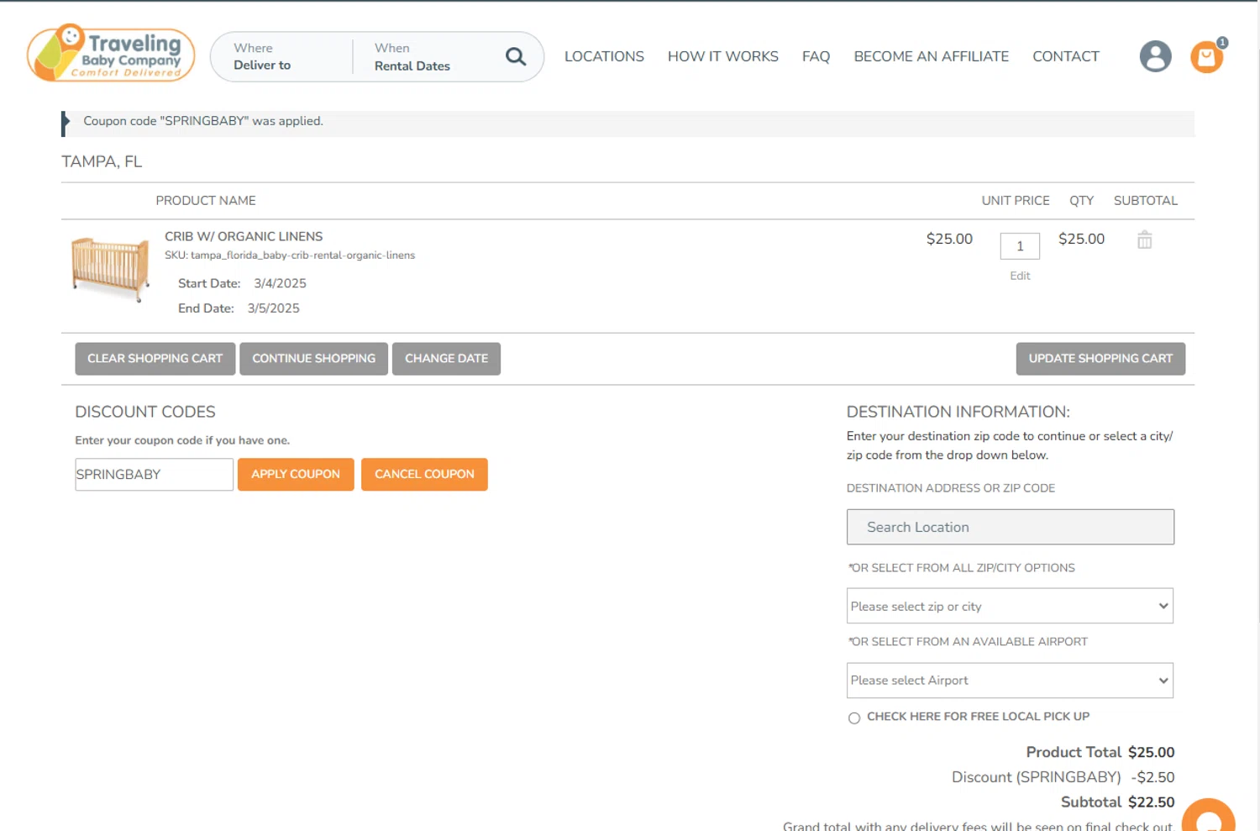Click the crib product thumbnail image
The height and width of the screenshot is (831, 1260).
pyautogui.click(x=110, y=269)
